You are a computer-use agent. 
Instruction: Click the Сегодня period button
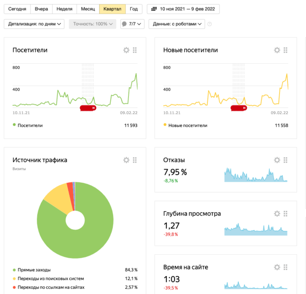(17, 9)
